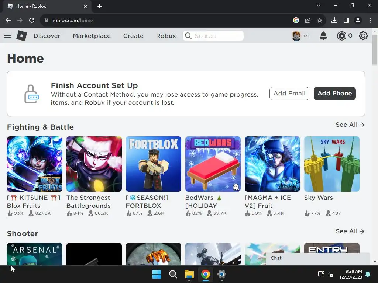Select the Home - Roblox browser tab
The height and width of the screenshot is (283, 378).
(47, 6)
